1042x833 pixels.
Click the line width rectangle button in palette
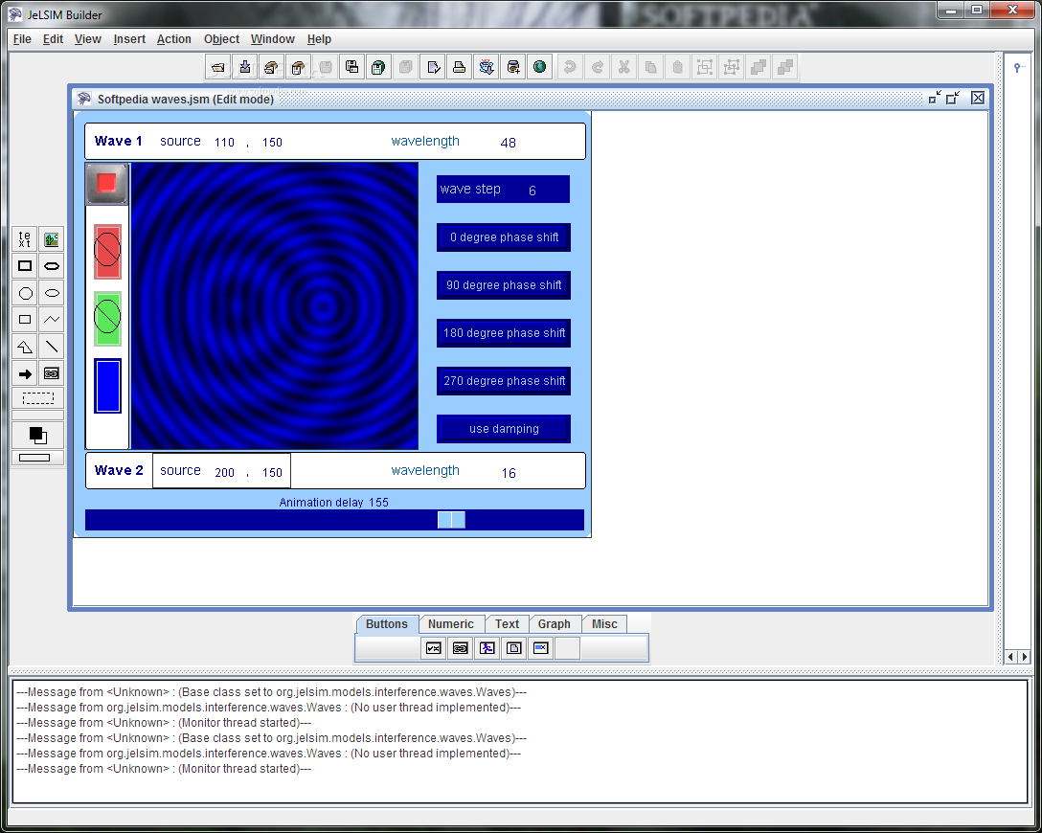[38, 458]
